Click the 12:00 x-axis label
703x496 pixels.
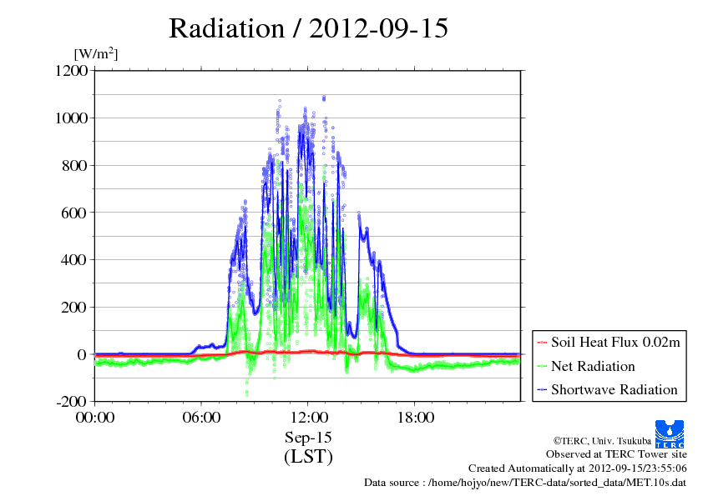(308, 418)
